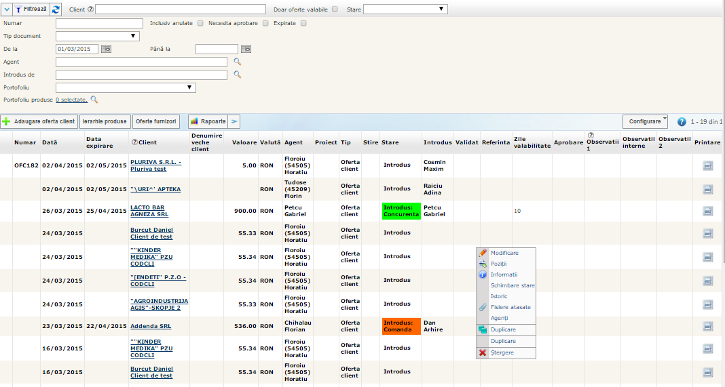Click search icon next to Introdus de

(x=238, y=75)
